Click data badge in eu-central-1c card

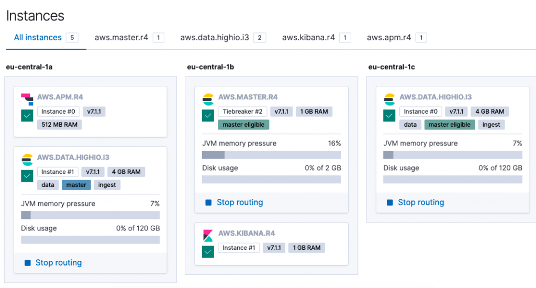pyautogui.click(x=410, y=125)
